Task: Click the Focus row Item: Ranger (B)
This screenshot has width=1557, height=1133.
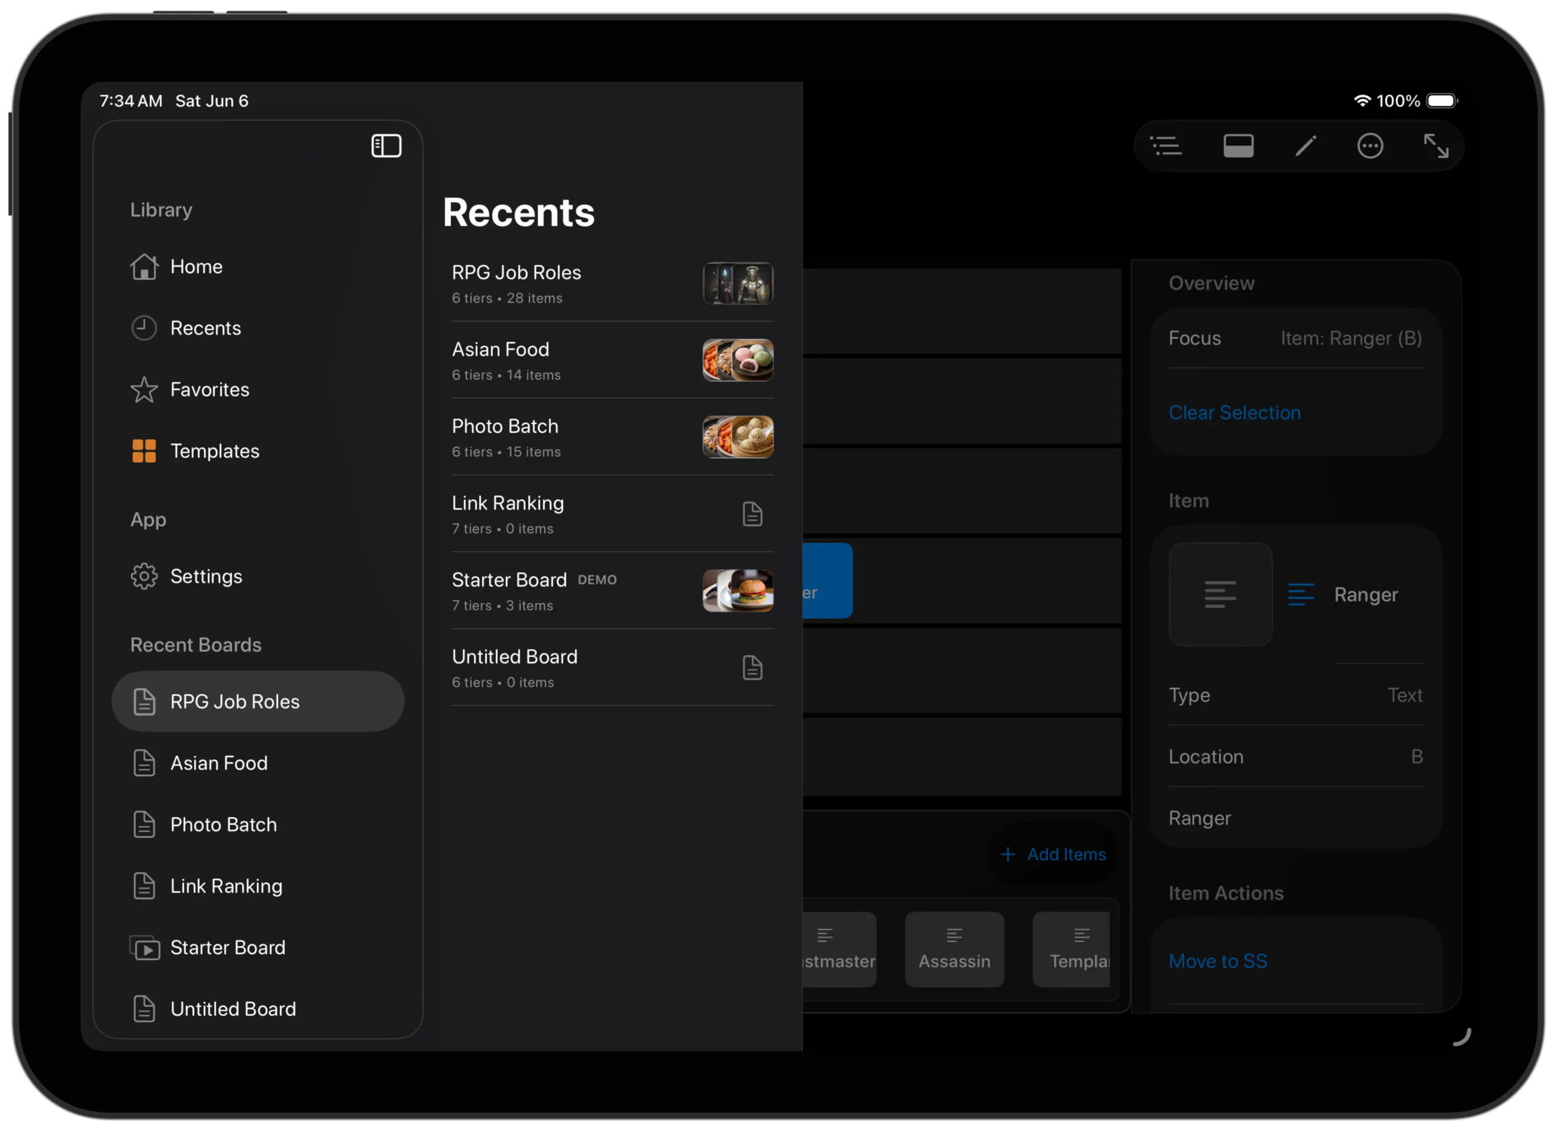Action: click(x=1296, y=338)
